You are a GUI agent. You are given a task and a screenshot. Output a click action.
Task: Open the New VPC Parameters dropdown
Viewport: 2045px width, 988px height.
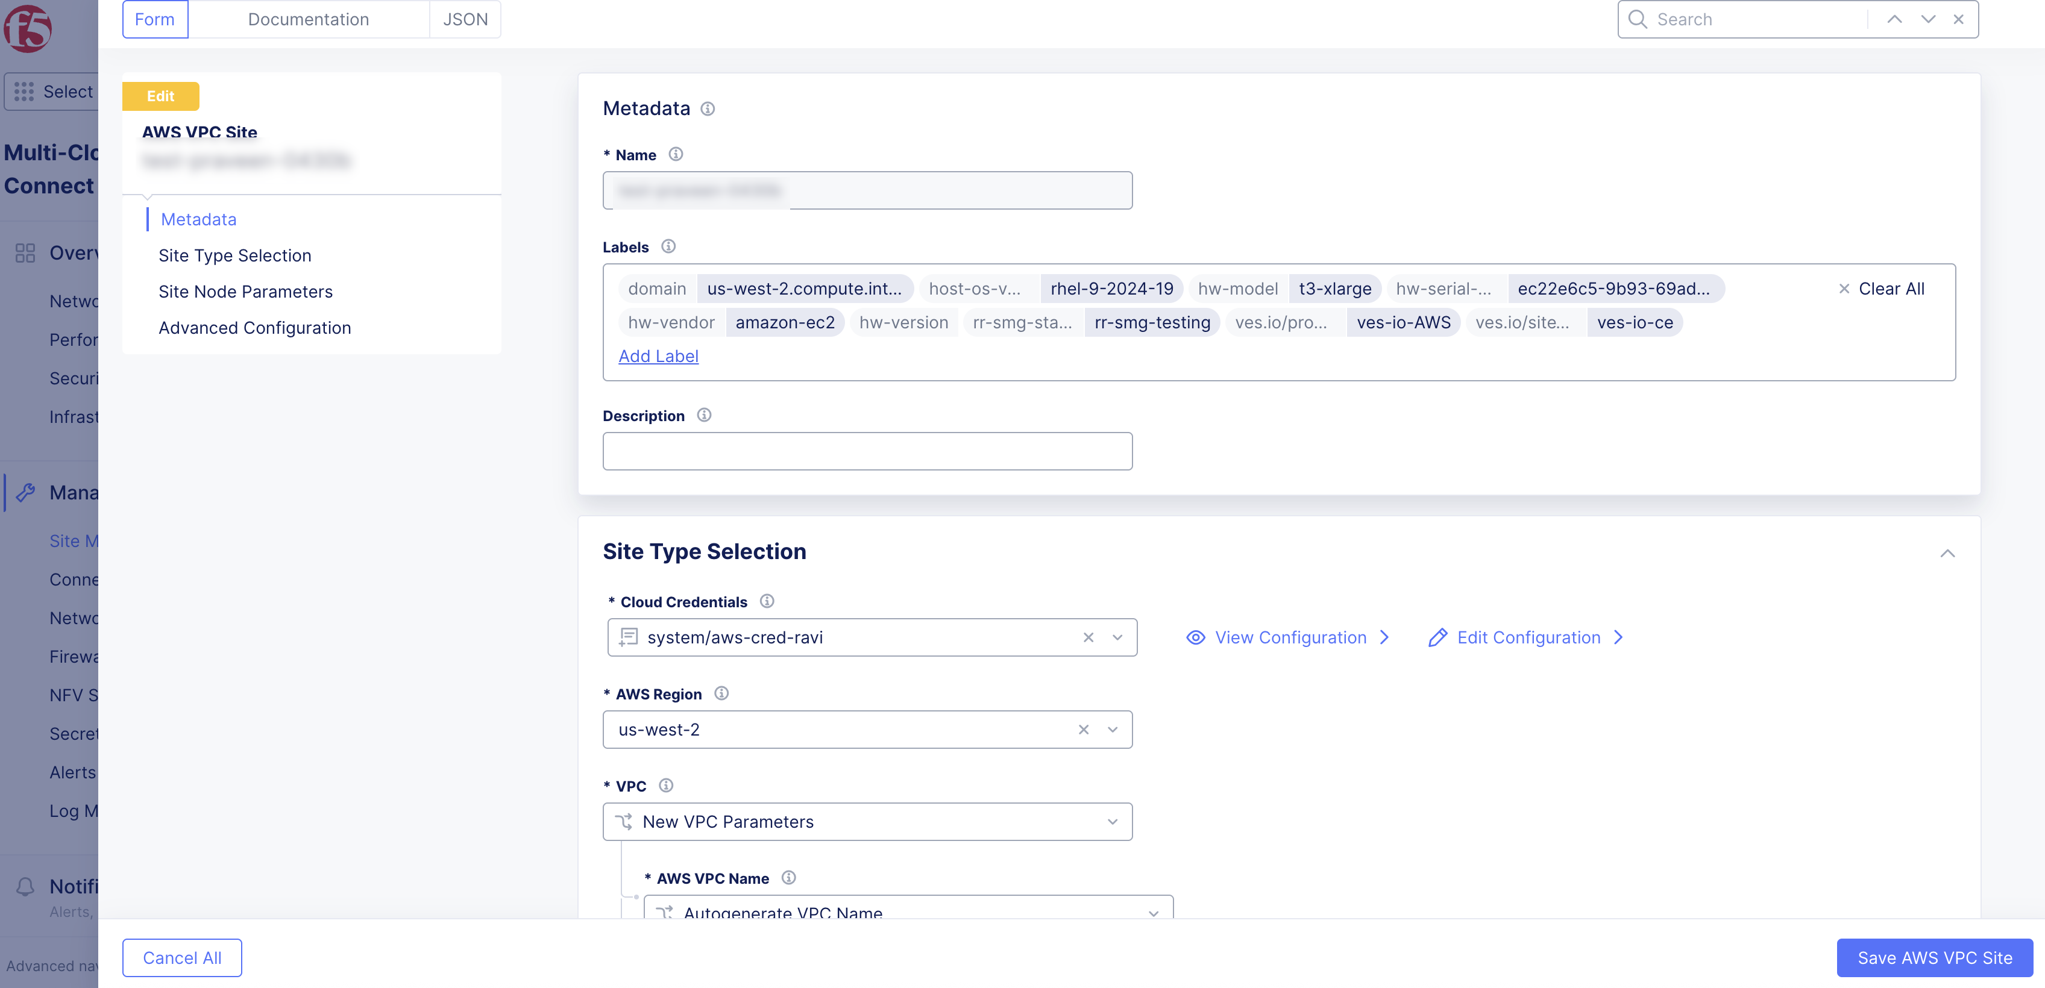click(x=1111, y=821)
